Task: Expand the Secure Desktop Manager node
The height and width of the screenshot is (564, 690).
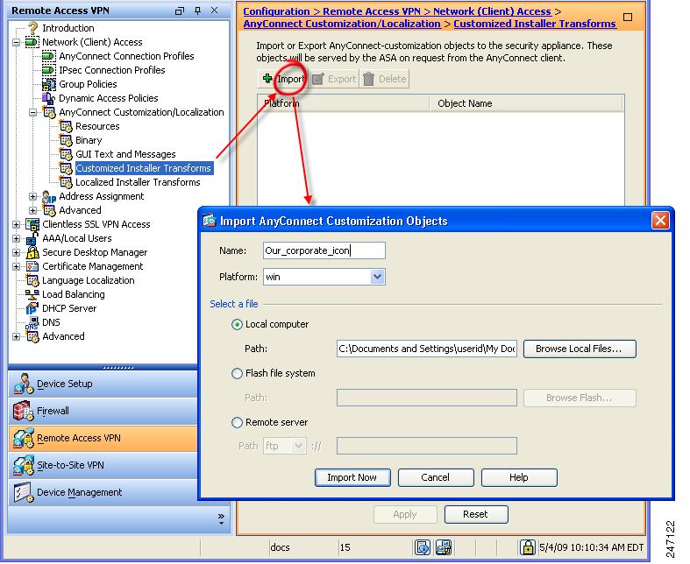Action: [17, 253]
